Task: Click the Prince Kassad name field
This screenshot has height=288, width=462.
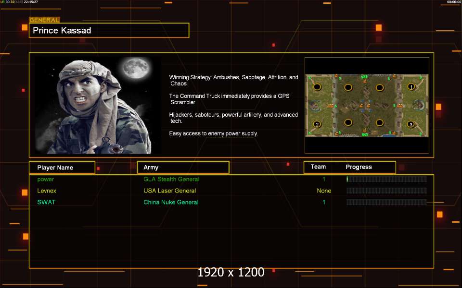Action: pyautogui.click(x=109, y=30)
